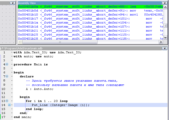
Task: Collapse the declare block at line 7
Action: 7,76
